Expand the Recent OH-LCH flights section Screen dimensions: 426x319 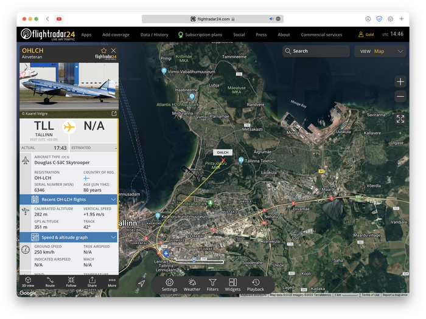113,199
